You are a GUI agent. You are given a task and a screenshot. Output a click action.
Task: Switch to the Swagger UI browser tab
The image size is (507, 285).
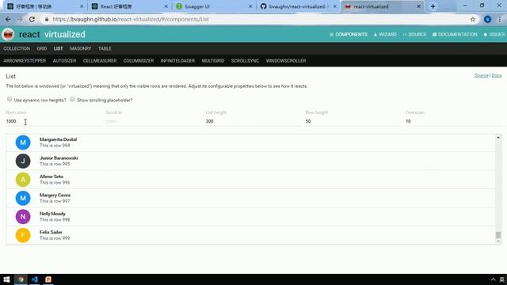point(213,6)
